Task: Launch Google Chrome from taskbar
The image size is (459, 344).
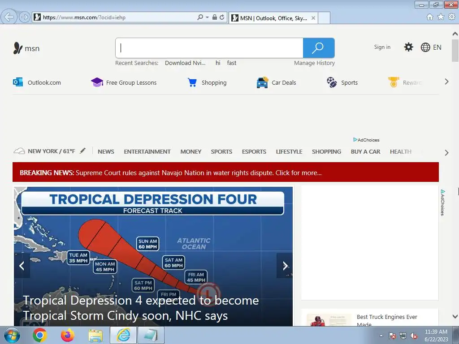Action: (x=39, y=335)
